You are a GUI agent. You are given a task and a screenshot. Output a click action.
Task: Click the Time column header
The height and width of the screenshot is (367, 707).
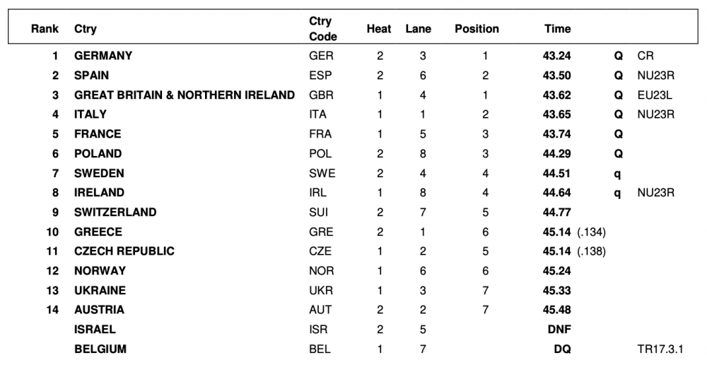pos(557,29)
